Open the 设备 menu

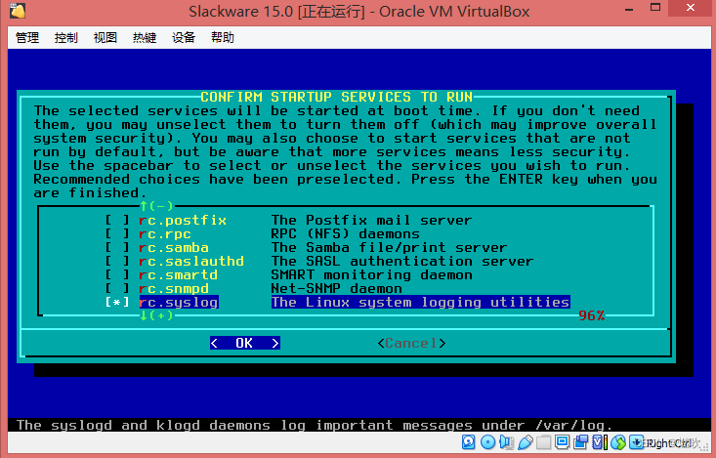point(184,37)
